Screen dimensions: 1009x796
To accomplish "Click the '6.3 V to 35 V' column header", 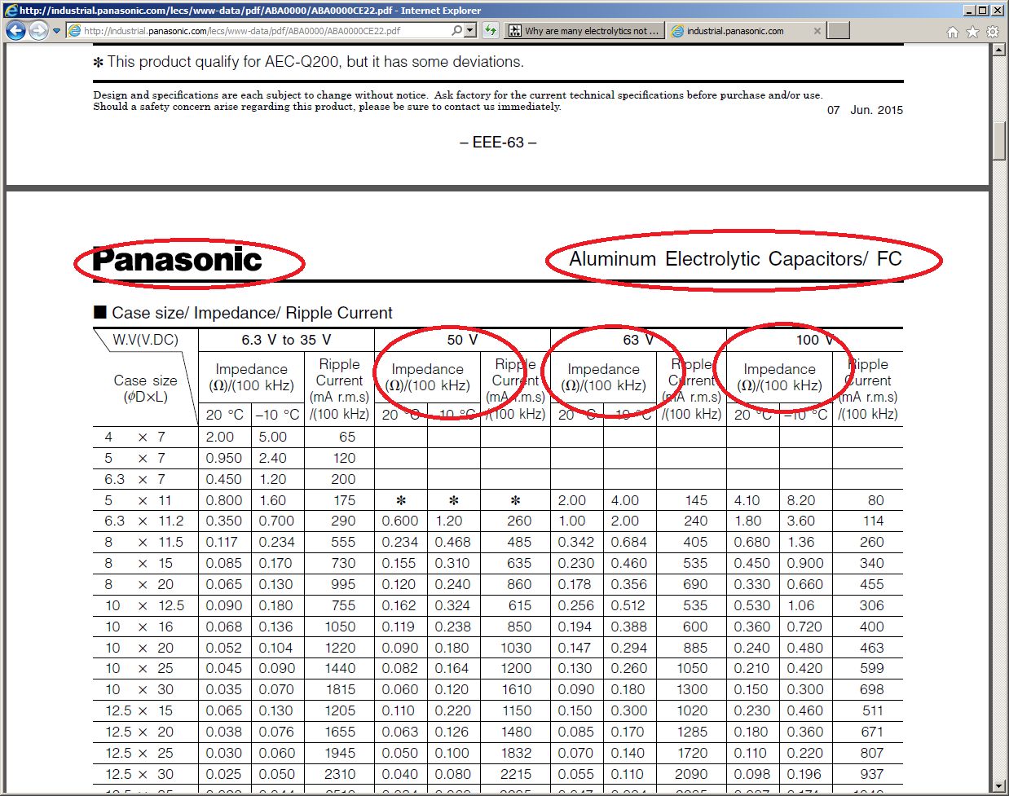I will coord(286,340).
